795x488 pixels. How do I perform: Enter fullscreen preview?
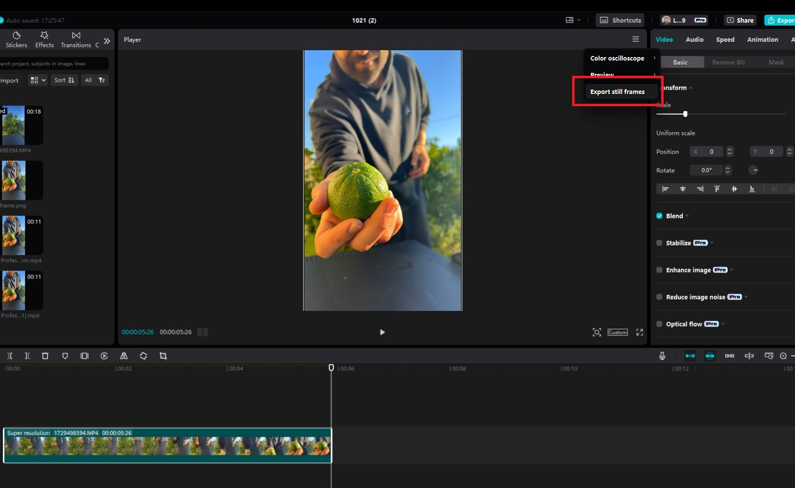click(640, 333)
